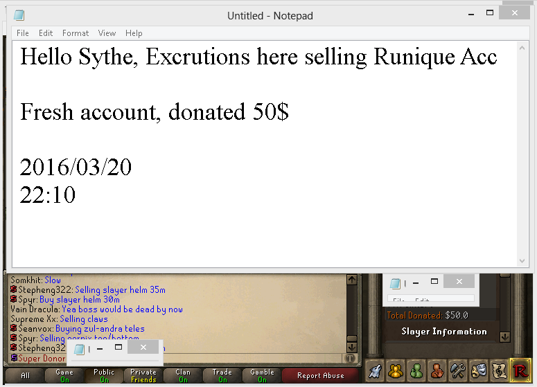Click the T icon beside chat input line

pyautogui.click(x=350, y=358)
